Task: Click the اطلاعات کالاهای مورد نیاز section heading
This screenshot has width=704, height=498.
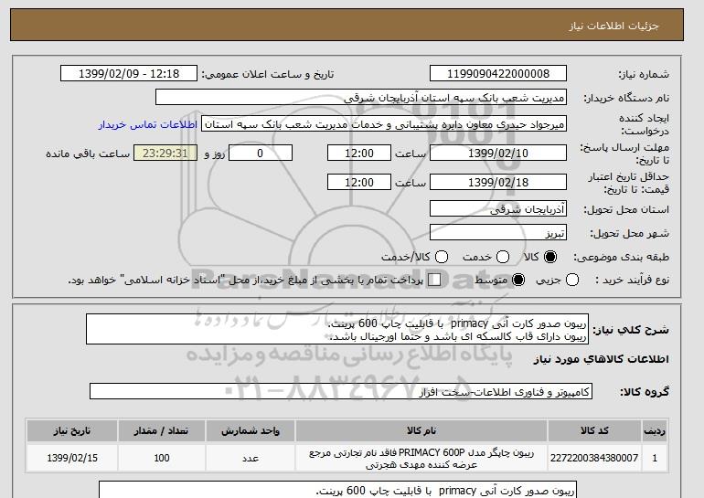Action: 601,359
